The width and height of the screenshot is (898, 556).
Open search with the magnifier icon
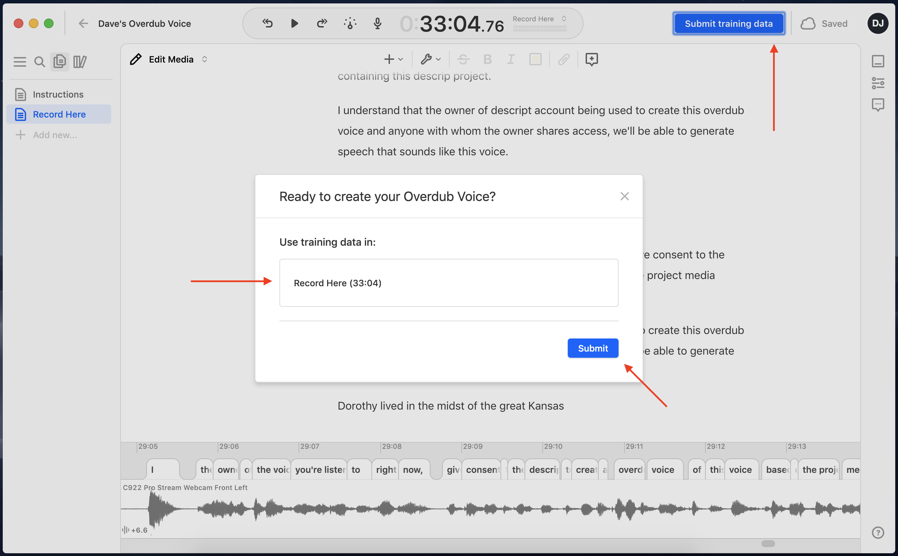[x=40, y=62]
